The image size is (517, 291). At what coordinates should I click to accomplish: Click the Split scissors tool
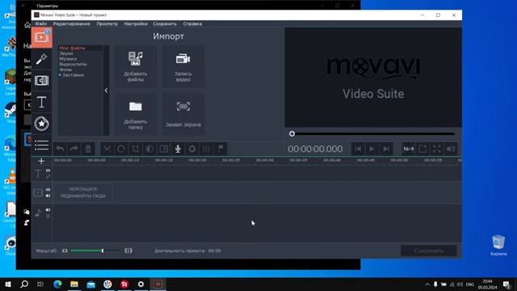click(107, 149)
